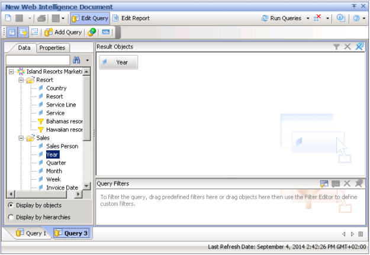Open the Run Queries dropdown arrow
This screenshot has height=255, width=370.
tap(308, 18)
